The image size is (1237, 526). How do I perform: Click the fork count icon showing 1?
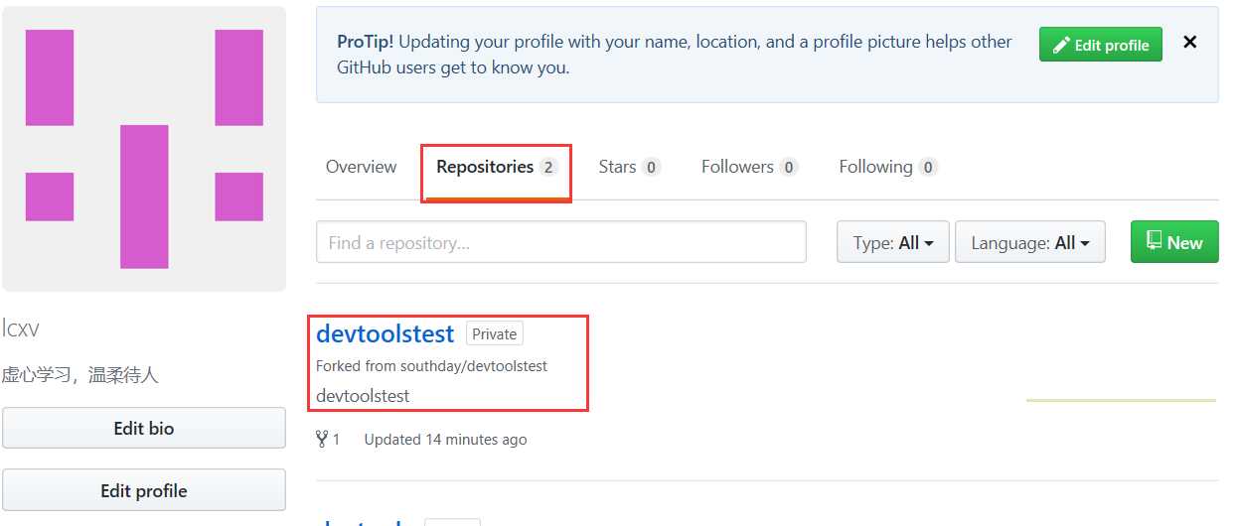point(328,439)
